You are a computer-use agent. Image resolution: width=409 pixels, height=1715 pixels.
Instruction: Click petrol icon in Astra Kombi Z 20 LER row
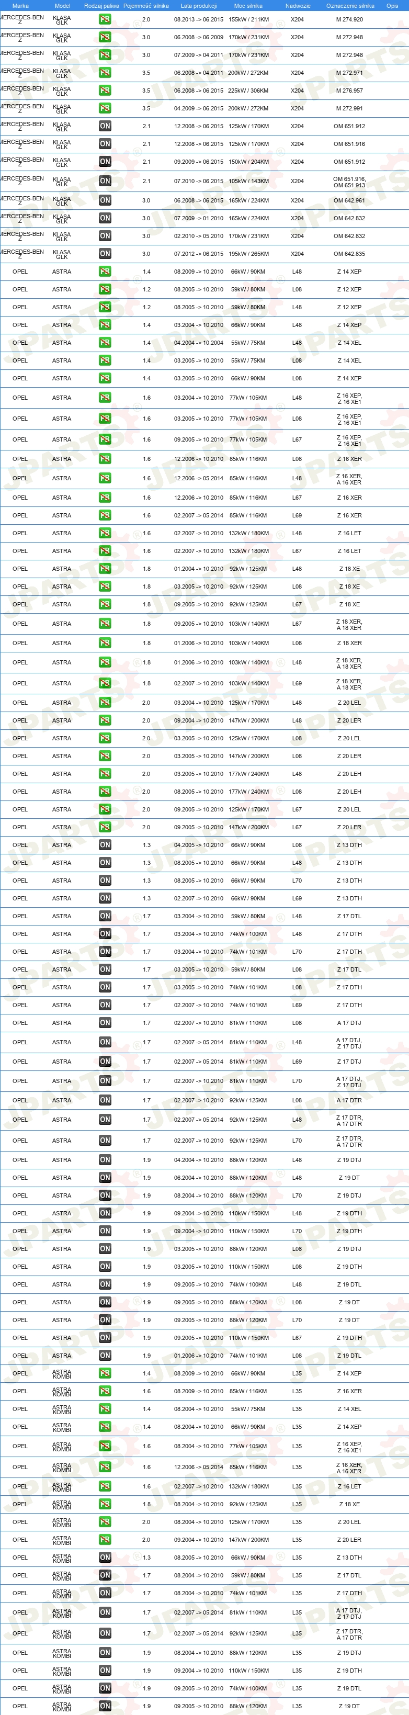coord(105,1540)
